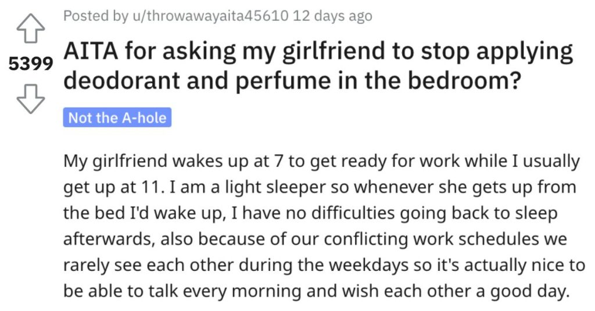Click the "Posted by" label text
595x311 pixels.
pyautogui.click(x=96, y=16)
